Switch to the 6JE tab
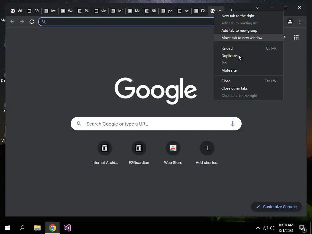The image size is (312, 234). (x=151, y=11)
